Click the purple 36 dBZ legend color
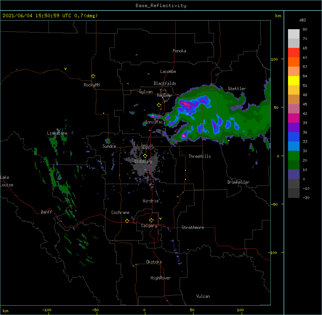Screen dimensions: 322x315 click(294, 128)
